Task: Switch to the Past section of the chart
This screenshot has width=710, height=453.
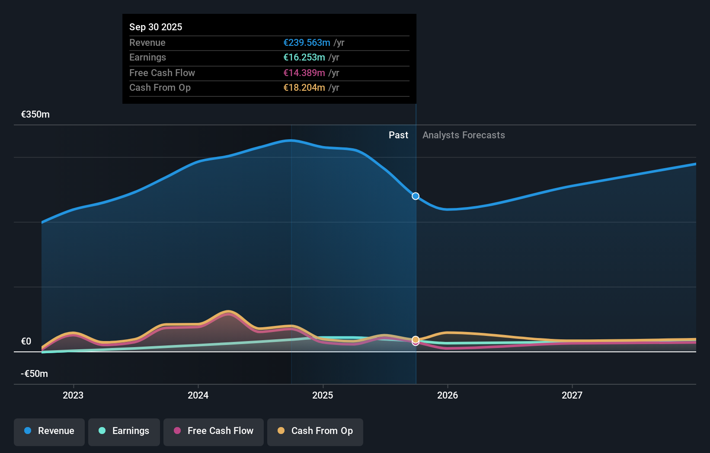Action: (x=398, y=135)
